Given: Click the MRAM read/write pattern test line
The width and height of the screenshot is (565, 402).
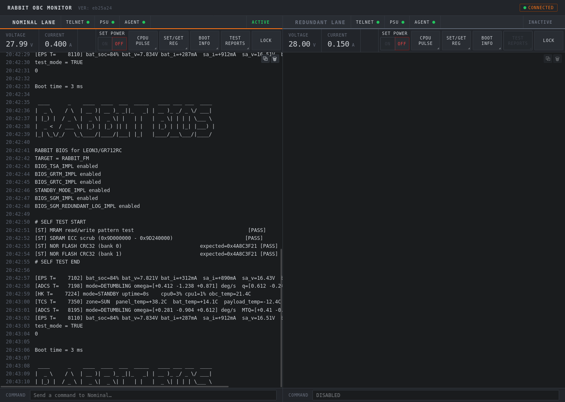Looking at the screenshot, I should point(150,230).
